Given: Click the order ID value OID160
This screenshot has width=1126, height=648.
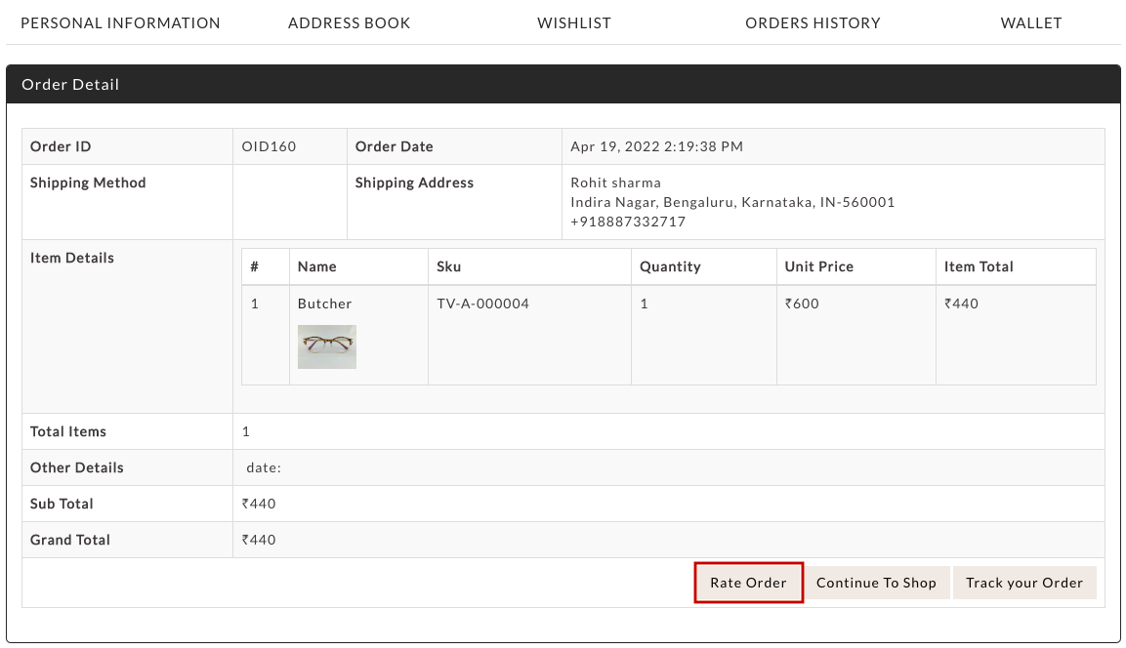Looking at the screenshot, I should pyautogui.click(x=269, y=146).
